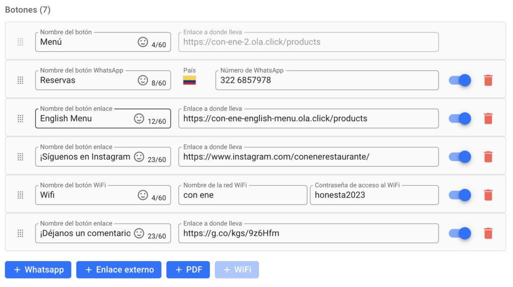Trash the ¡Déjanos un comentario button

coord(488,233)
